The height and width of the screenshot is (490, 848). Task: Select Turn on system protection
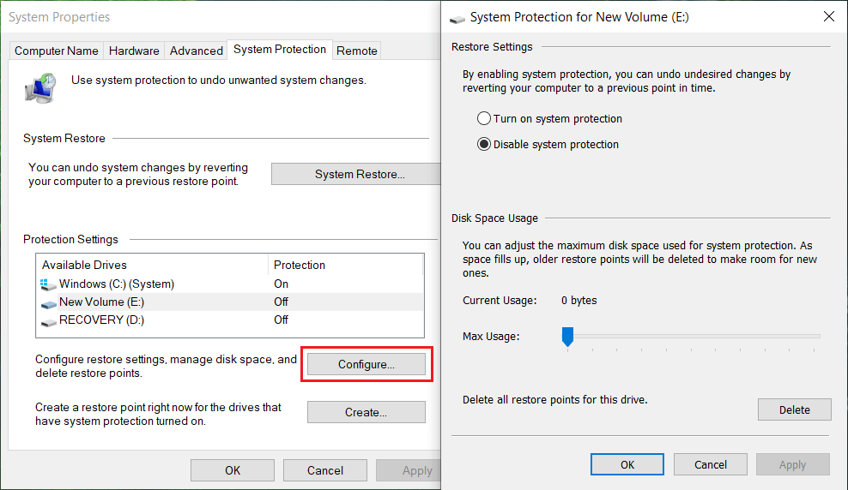[x=549, y=119]
